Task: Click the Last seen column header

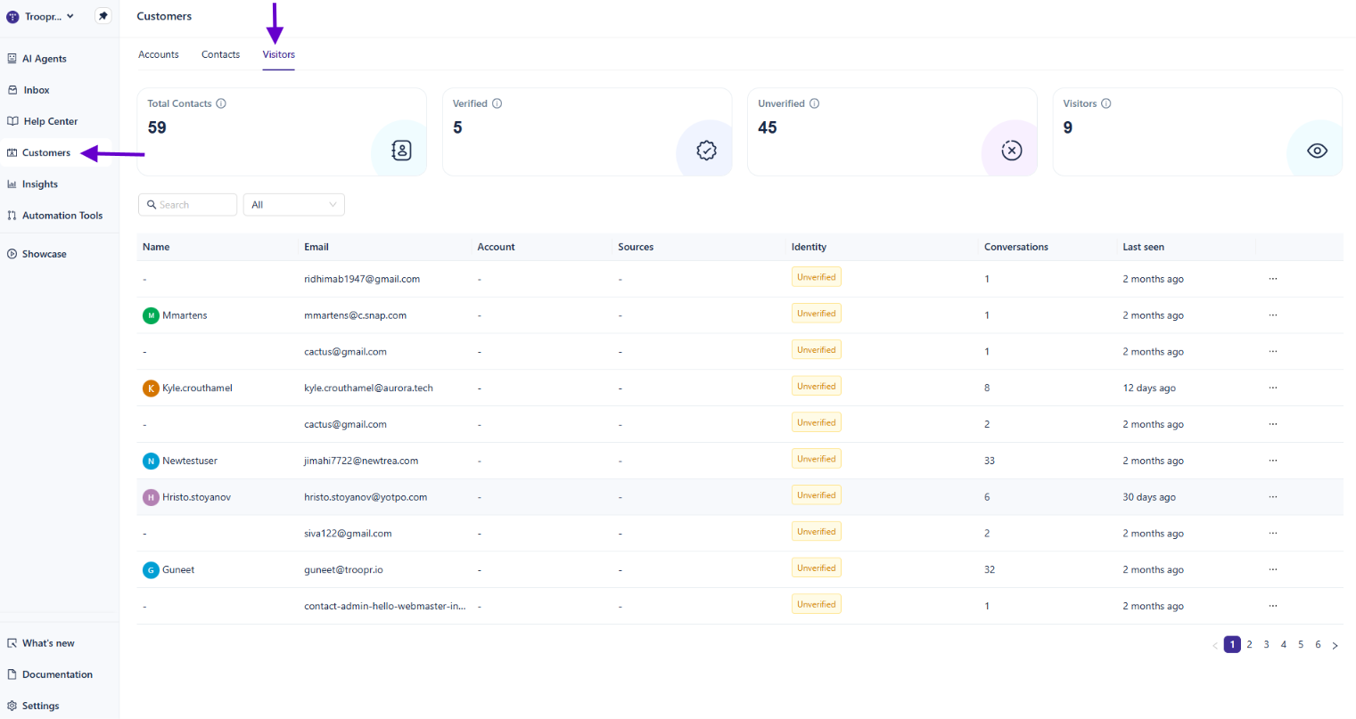Action: pos(1144,247)
